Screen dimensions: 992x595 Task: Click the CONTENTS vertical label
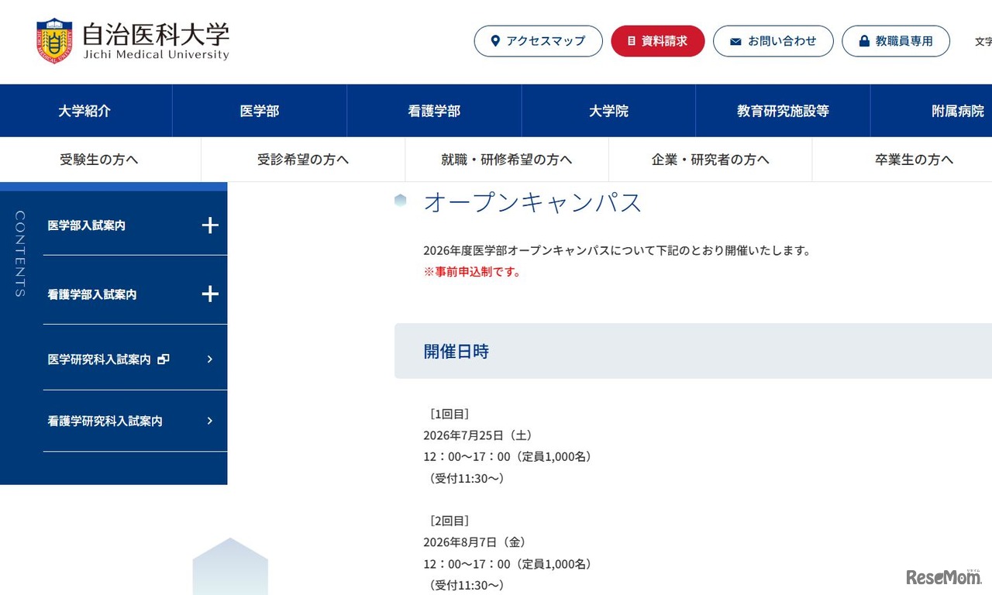click(20, 254)
